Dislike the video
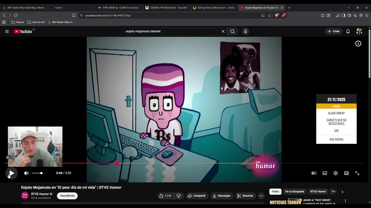The height and width of the screenshot is (208, 371). point(179,196)
